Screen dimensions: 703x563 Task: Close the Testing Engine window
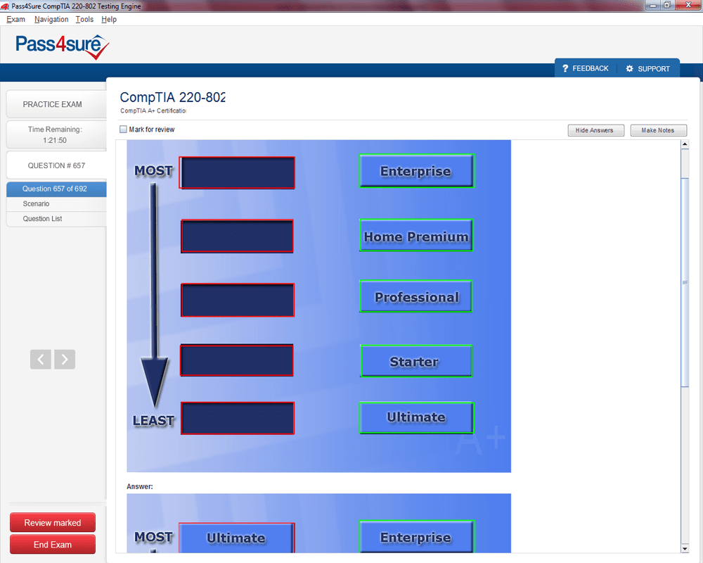pos(689,5)
